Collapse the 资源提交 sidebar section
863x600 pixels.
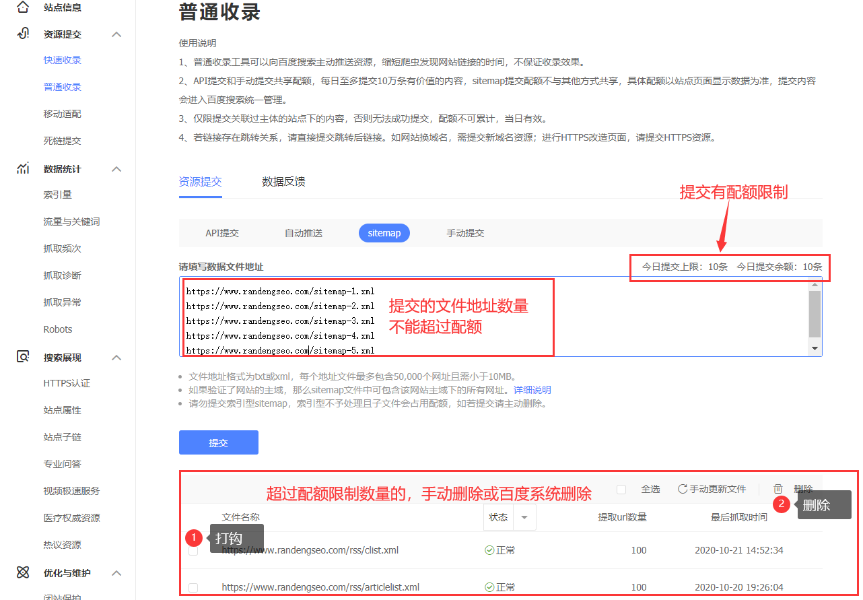point(116,34)
